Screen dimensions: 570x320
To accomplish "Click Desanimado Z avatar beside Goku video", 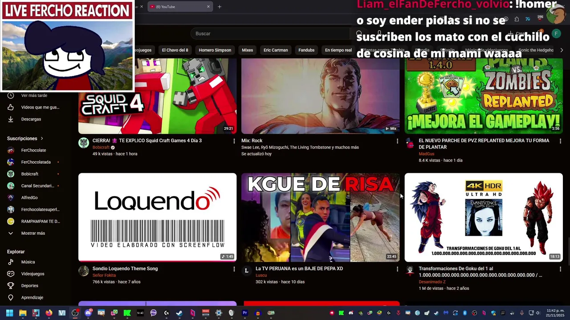I will 410,271.
